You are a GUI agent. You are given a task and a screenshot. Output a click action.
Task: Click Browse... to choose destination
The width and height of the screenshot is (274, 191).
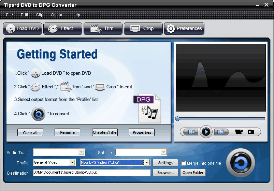165,173
